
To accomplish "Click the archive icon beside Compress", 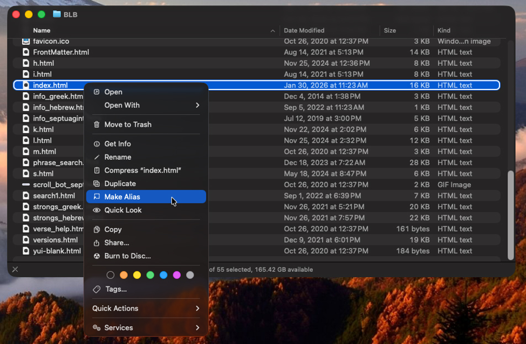I will pos(97,170).
